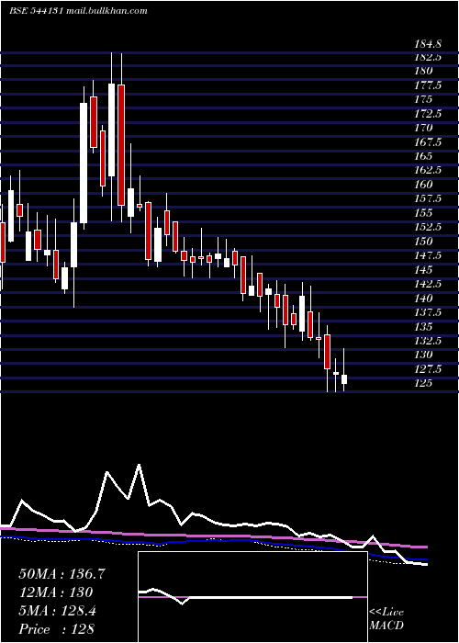Select the 142.5 price axis label
Viewport: 459px width, 643px height.
(428, 284)
